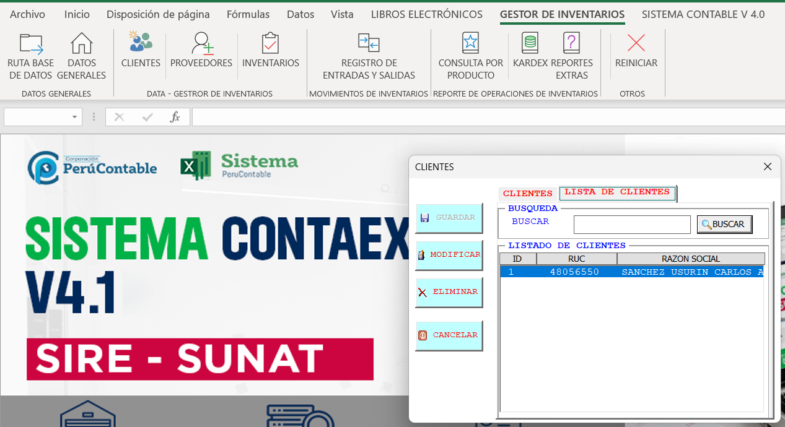Click the MODIFICAR button
The height and width of the screenshot is (427, 785).
coord(449,255)
